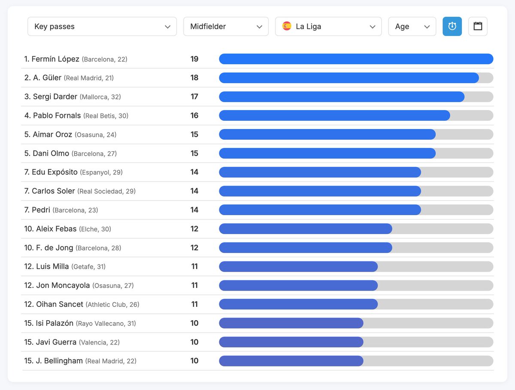Open the Key passes statistic dropdown
This screenshot has width=515, height=390.
[102, 26]
